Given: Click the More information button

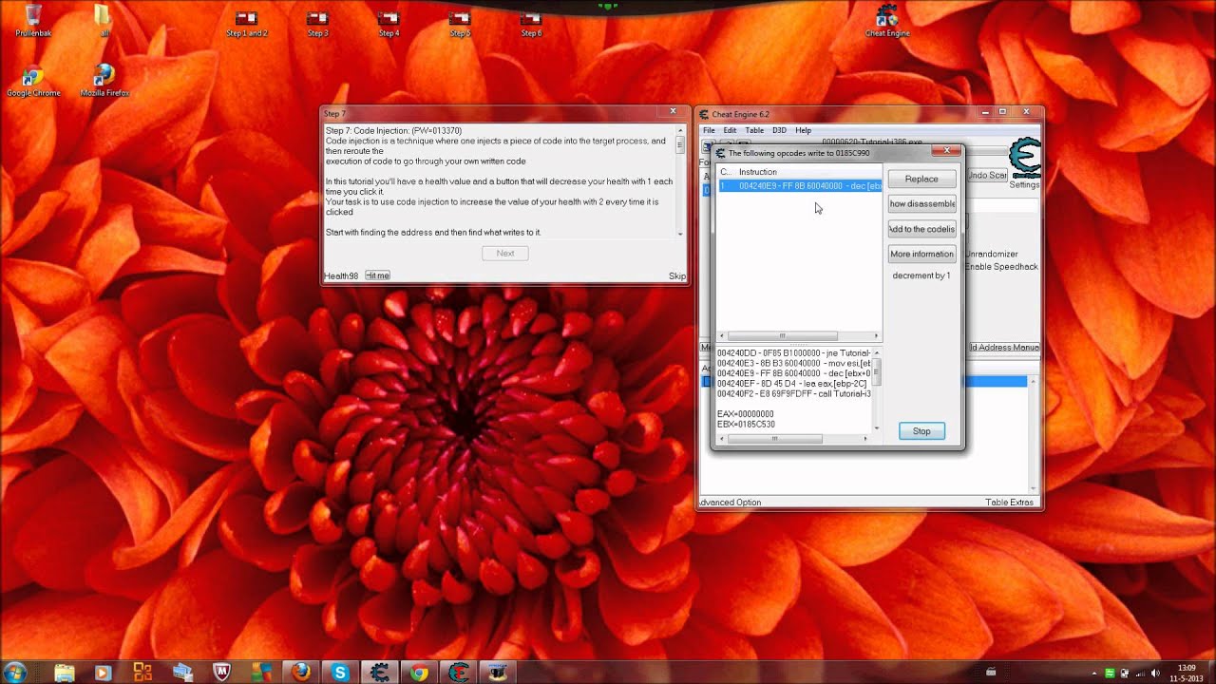Looking at the screenshot, I should pos(921,254).
